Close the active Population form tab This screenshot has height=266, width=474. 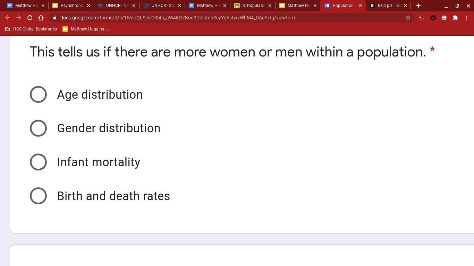coord(360,6)
